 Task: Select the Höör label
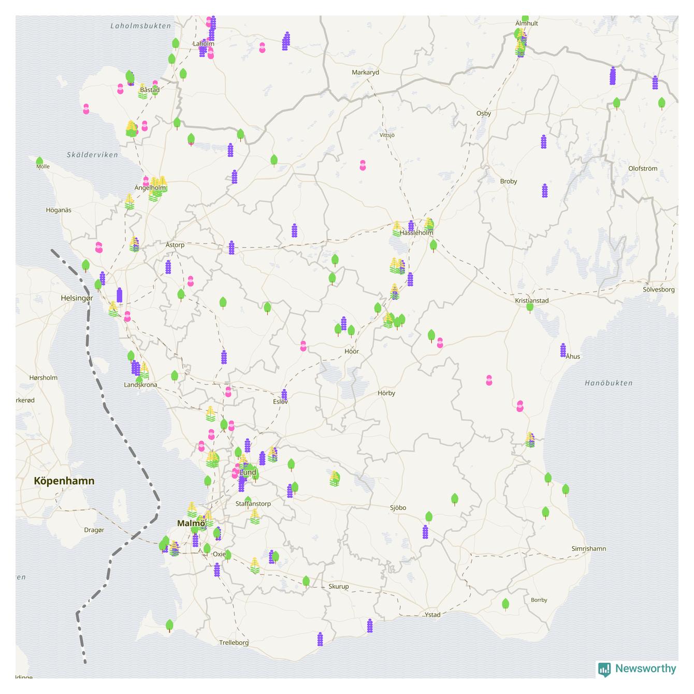352,351
